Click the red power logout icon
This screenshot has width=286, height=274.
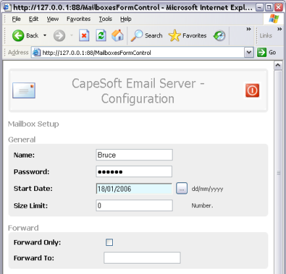coord(253,90)
